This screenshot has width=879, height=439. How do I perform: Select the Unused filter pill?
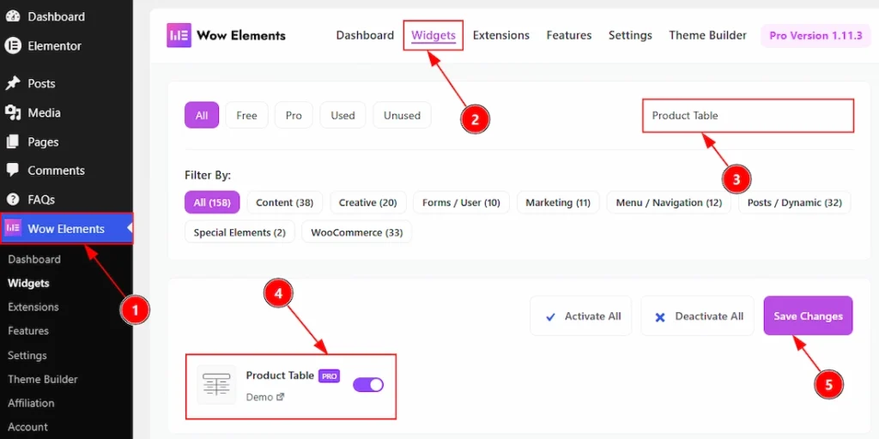pyautogui.click(x=402, y=116)
